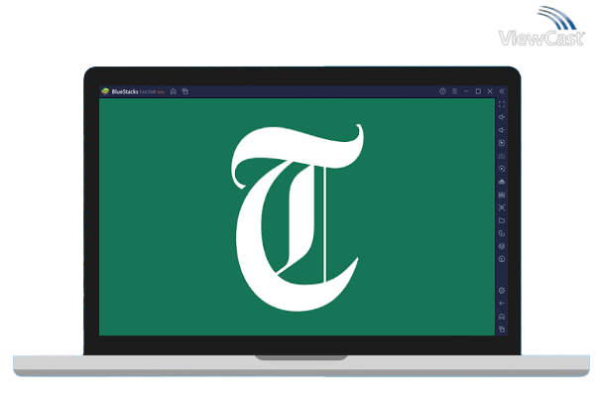The width and height of the screenshot is (597, 411).
Task: Open the media folder icon in sidebar
Action: click(x=502, y=220)
